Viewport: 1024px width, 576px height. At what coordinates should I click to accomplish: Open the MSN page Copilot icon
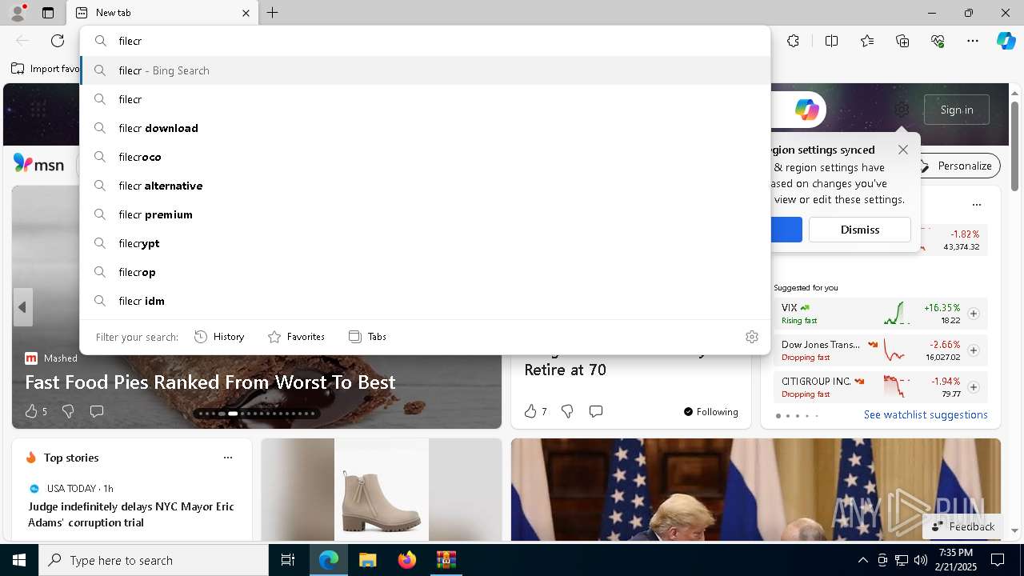coord(806,110)
